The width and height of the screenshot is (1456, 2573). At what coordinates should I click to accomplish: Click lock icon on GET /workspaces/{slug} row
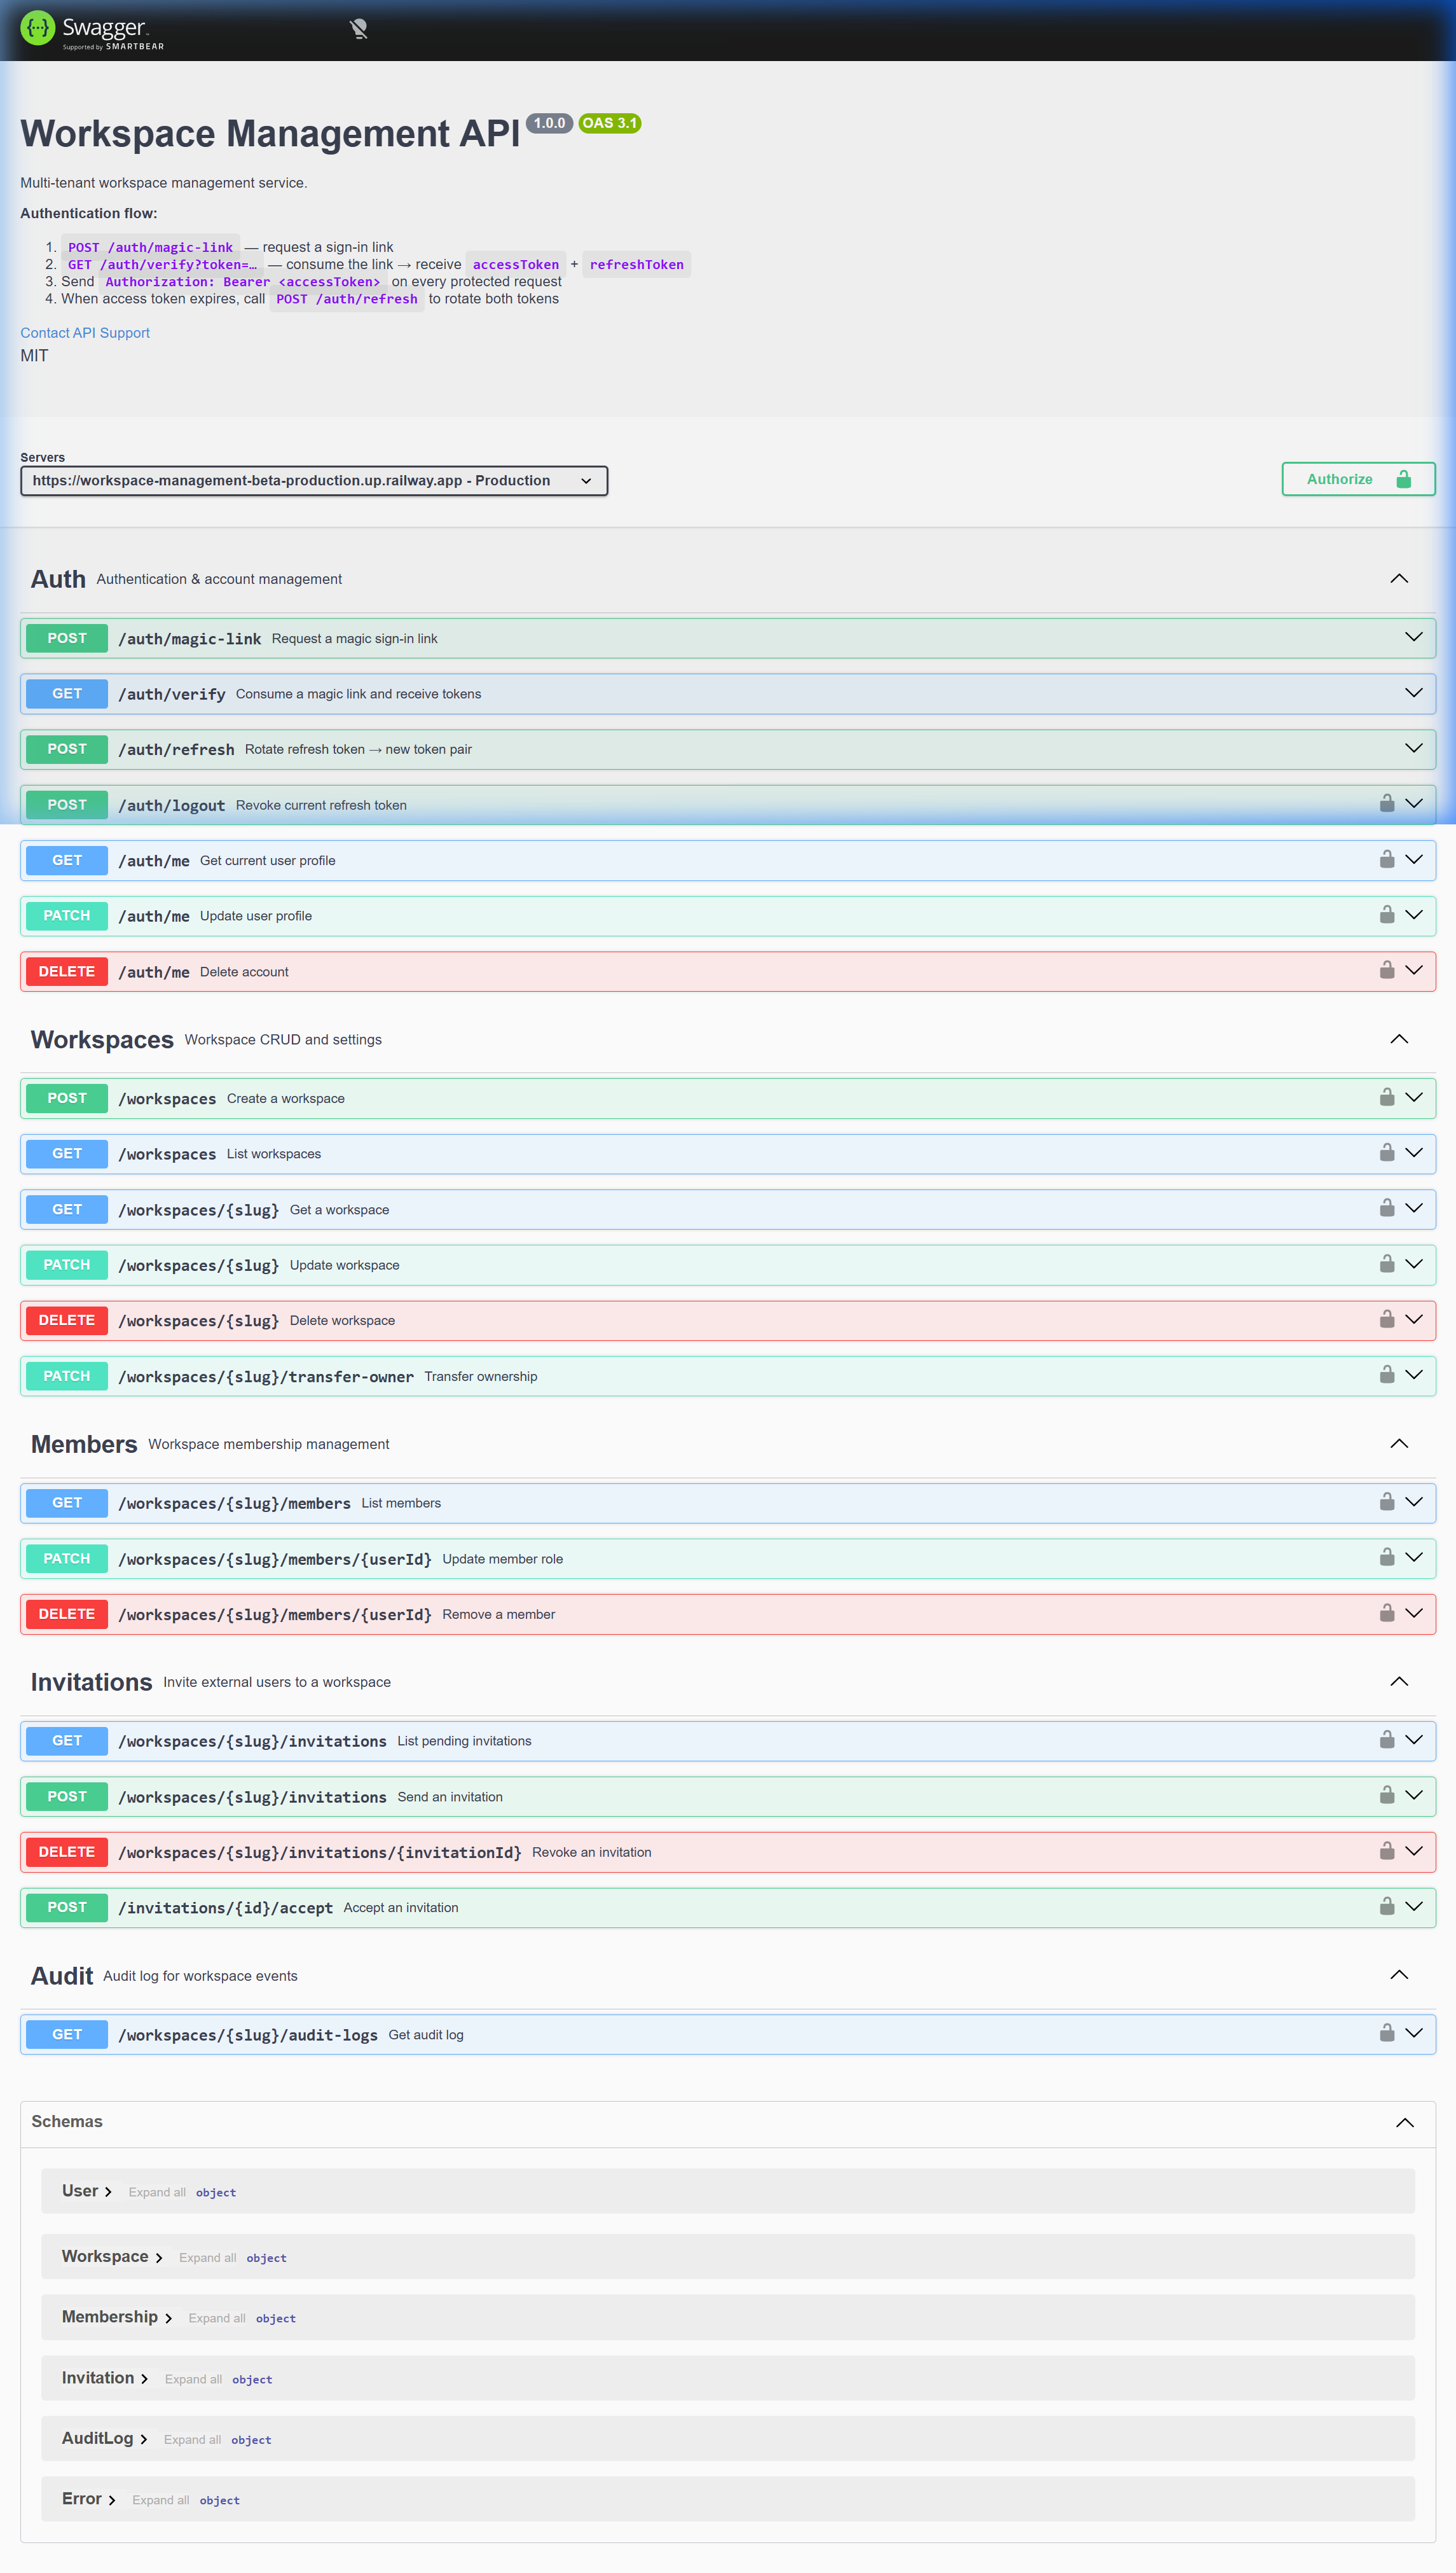pyautogui.click(x=1387, y=1209)
